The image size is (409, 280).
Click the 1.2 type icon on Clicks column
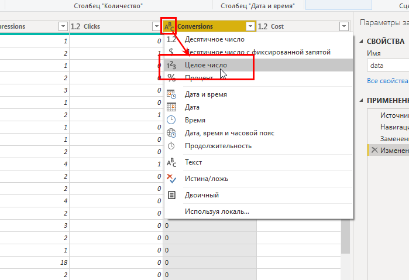click(75, 26)
